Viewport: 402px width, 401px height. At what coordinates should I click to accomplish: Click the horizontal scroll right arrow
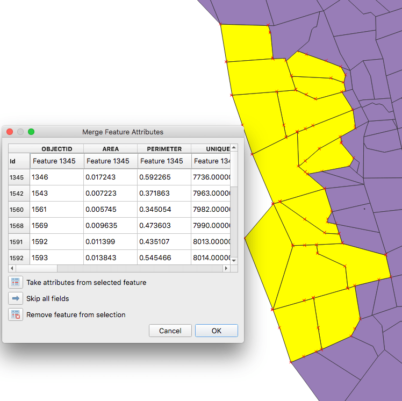point(226,268)
